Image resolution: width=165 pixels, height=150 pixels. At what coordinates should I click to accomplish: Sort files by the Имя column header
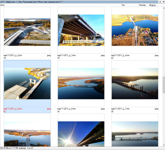pos(3,5)
